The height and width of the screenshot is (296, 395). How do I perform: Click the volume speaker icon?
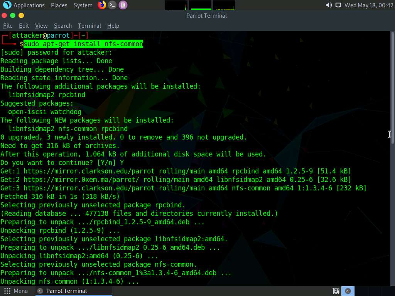329,5
